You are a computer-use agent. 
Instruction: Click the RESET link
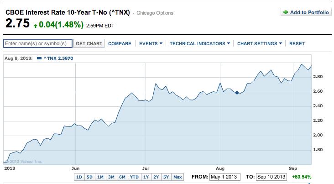pyautogui.click(x=297, y=43)
